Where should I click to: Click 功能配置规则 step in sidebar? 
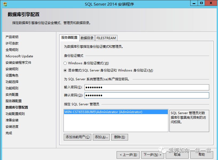point(15,114)
